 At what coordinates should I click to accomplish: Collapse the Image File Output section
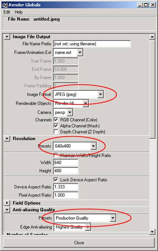point(7,37)
